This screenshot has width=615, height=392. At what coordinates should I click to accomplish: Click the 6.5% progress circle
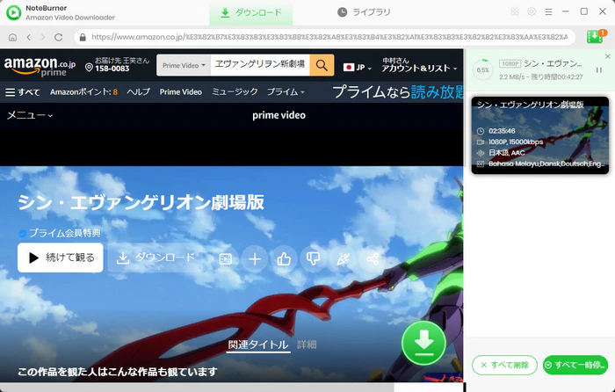coord(483,70)
